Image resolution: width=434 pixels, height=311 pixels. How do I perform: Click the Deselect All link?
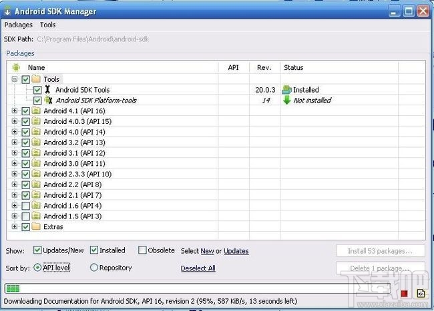coord(198,268)
